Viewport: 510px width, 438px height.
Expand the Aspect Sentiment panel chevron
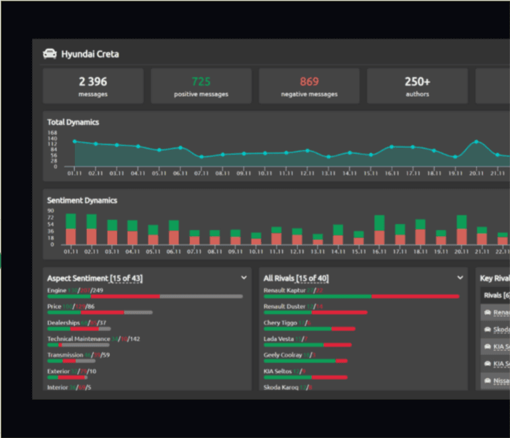tap(244, 278)
